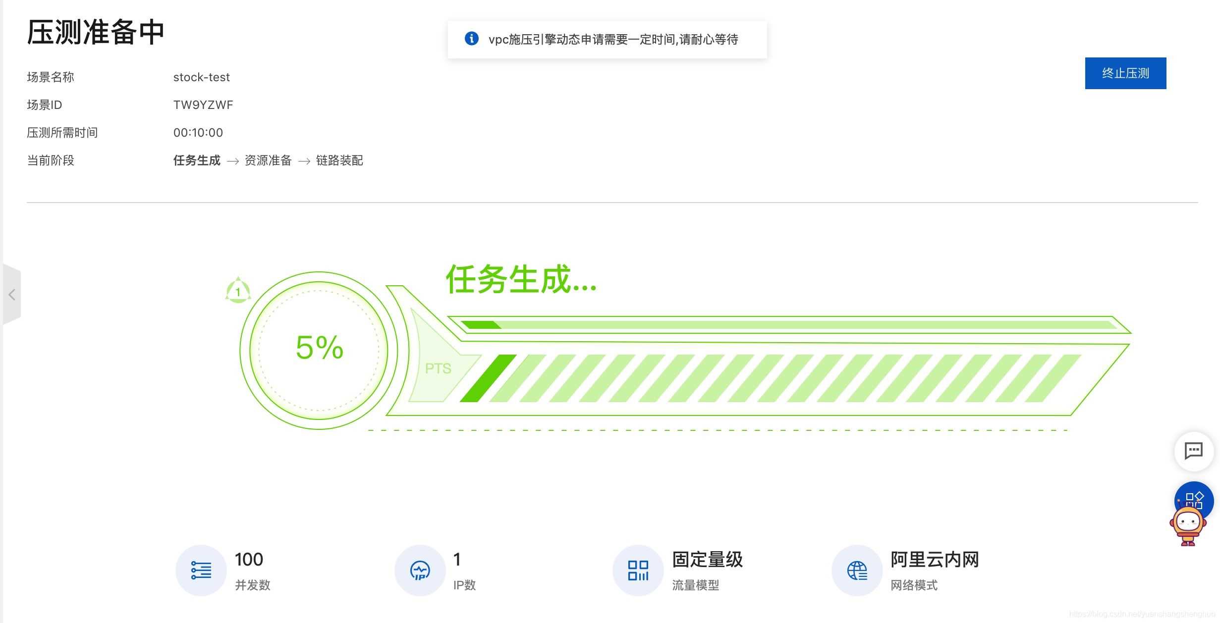Click the numbered badge above the progress circle
Viewport: 1220px width, 623px height.
(239, 291)
